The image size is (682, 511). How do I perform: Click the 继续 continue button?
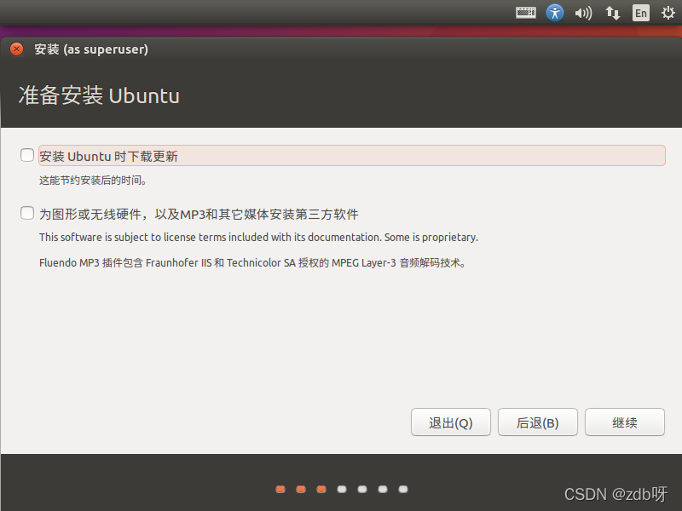click(625, 422)
